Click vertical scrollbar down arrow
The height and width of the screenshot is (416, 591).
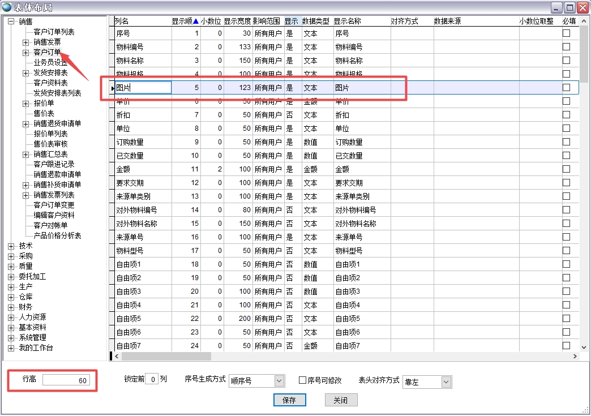click(584, 346)
